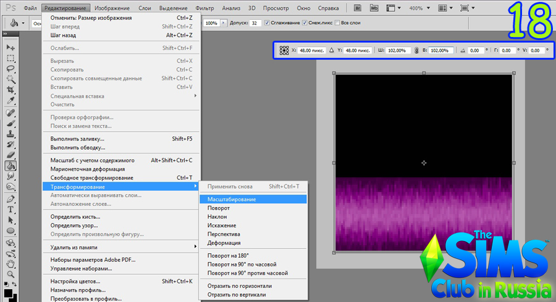Image resolution: width=556 pixels, height=302 pixels.
Task: Launch Bridge with the Br icon
Action: pos(358,9)
